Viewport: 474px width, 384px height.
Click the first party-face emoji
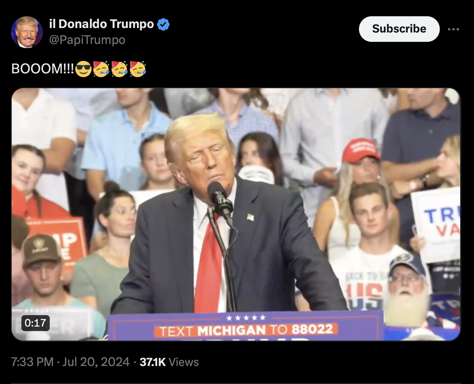click(x=102, y=68)
